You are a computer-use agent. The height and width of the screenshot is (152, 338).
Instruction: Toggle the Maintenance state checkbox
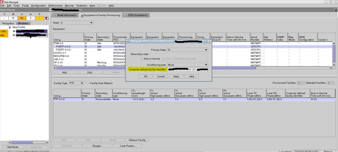click(174, 59)
